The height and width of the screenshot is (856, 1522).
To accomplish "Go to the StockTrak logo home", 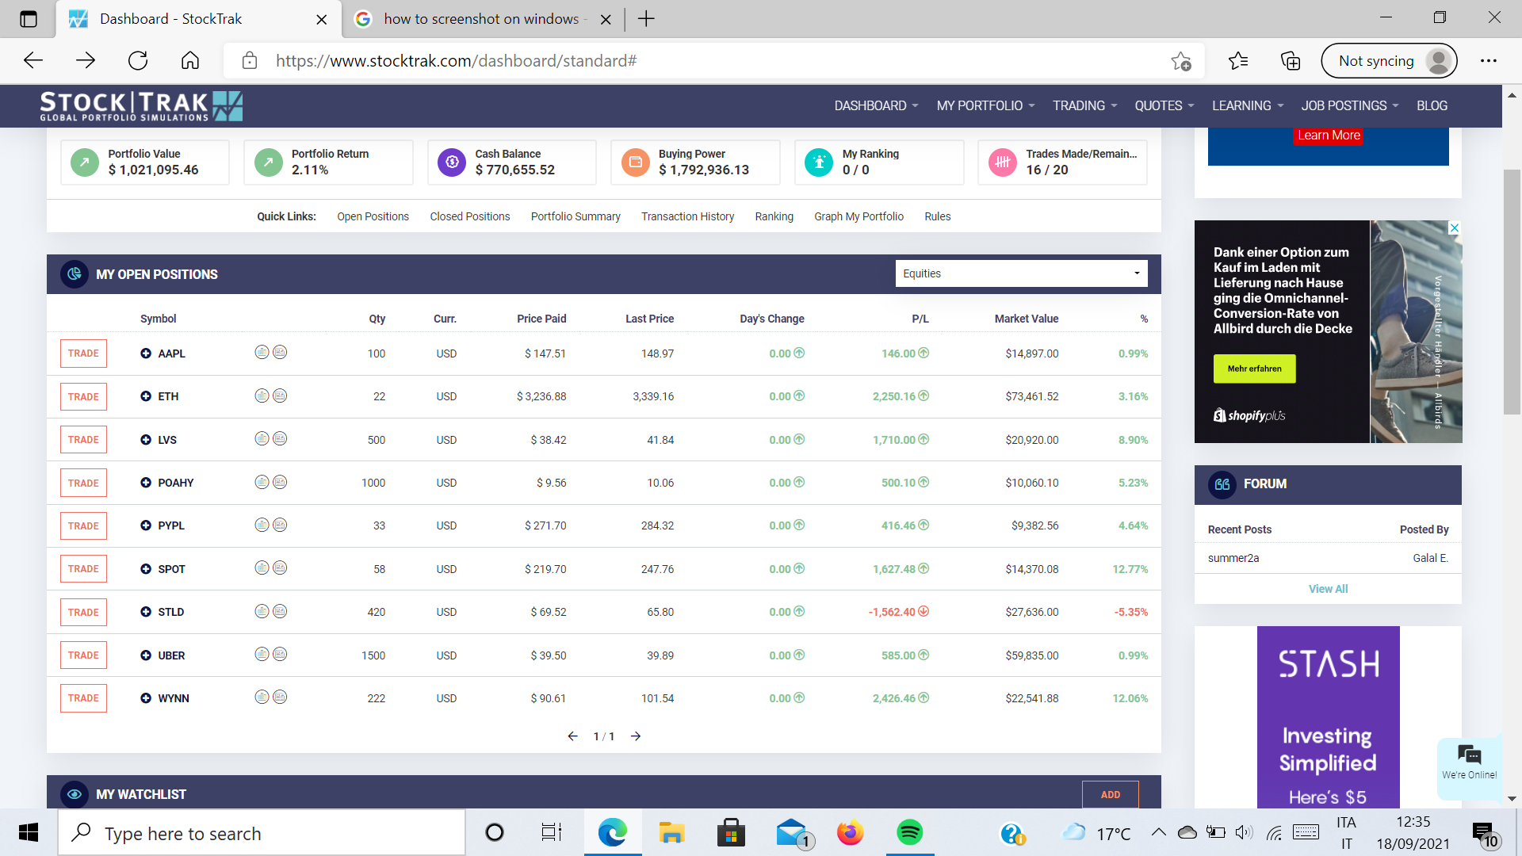I will click(141, 106).
